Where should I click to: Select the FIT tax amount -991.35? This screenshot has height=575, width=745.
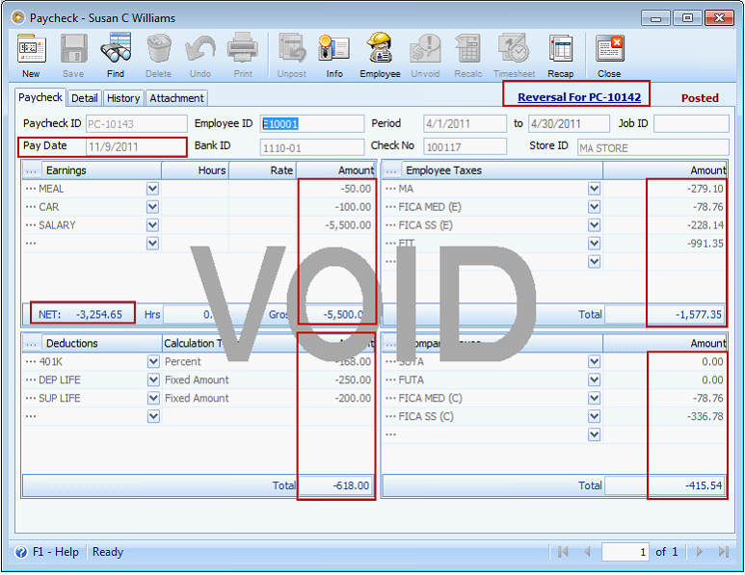point(664,244)
